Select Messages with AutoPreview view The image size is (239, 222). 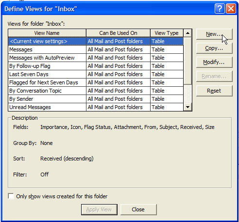pyautogui.click(x=96, y=58)
